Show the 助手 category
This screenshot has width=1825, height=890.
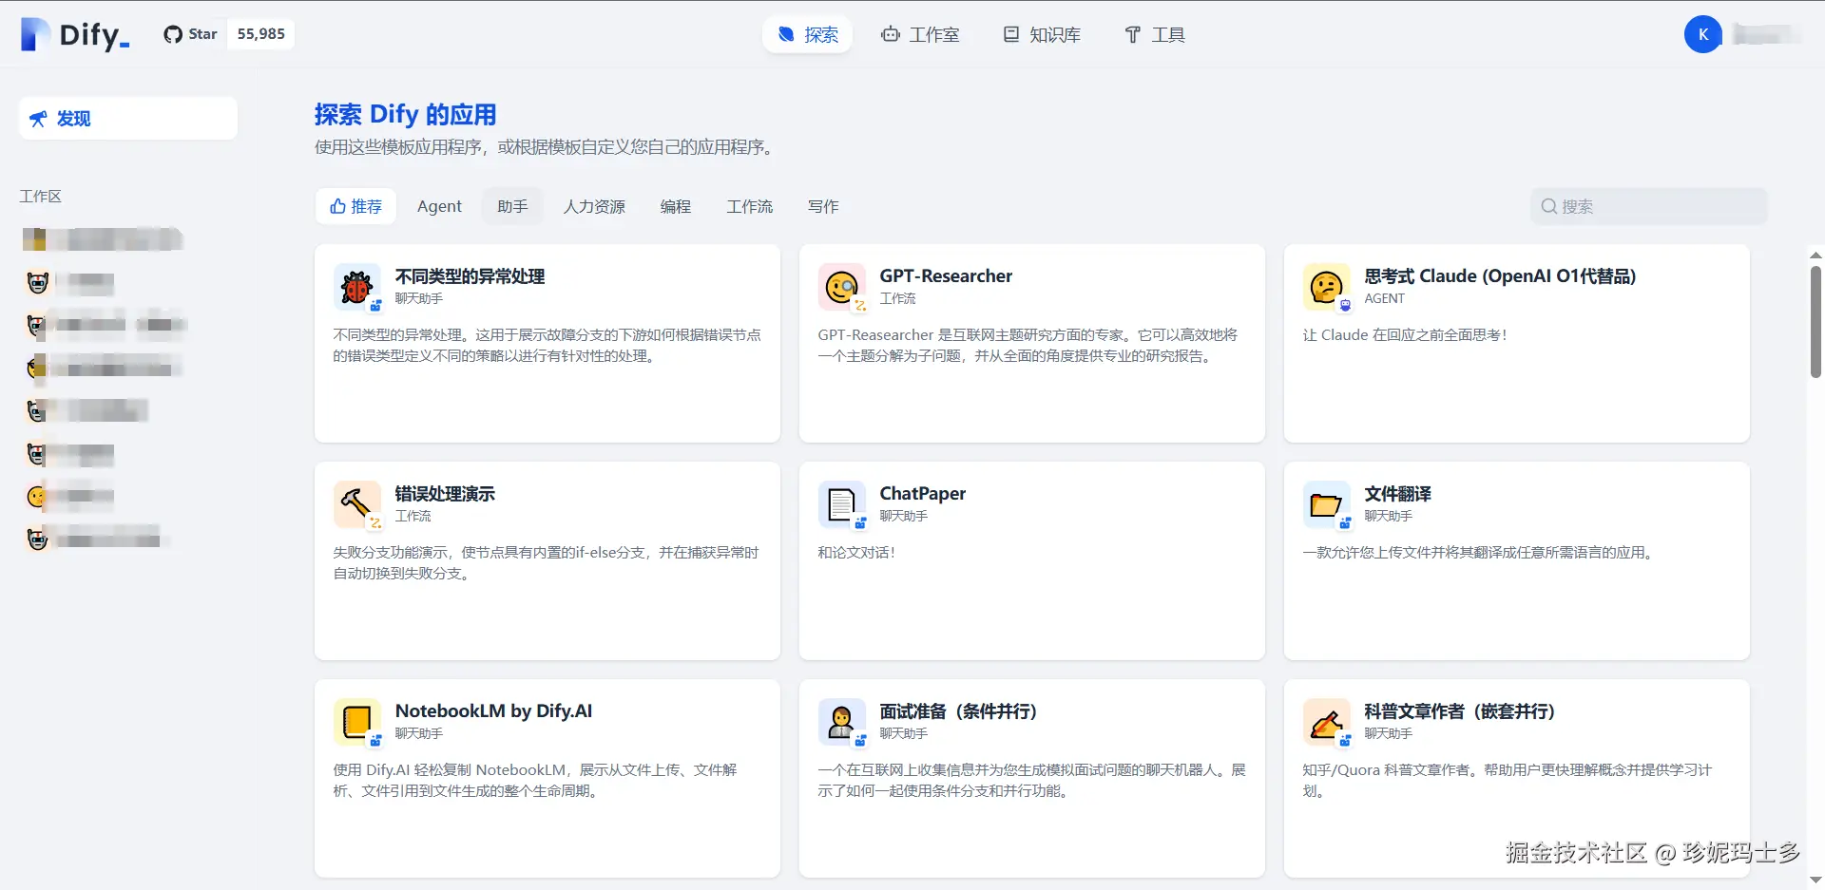(512, 206)
